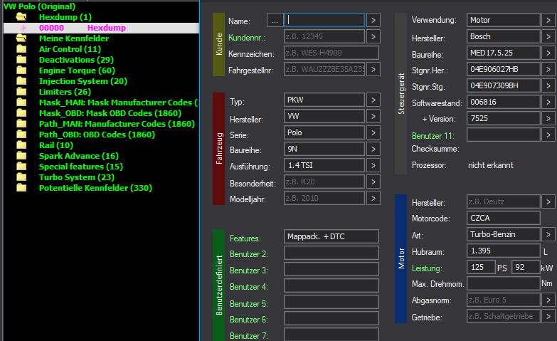
Task: Select the Air Control (11) tree entry
Action: point(70,49)
